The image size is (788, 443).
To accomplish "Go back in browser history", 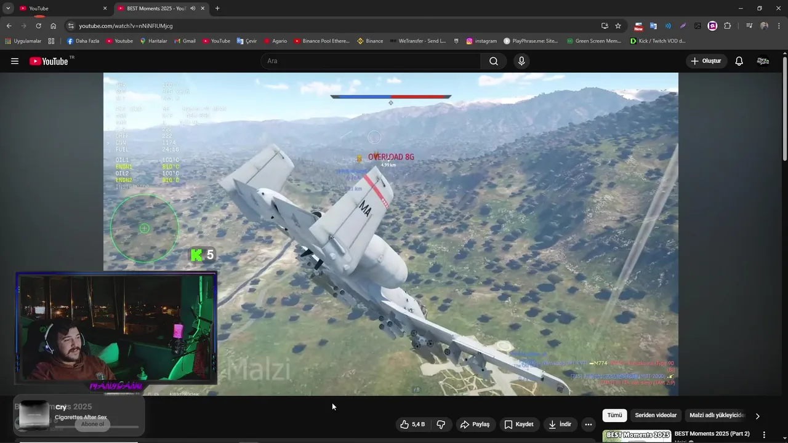I will pyautogui.click(x=9, y=26).
